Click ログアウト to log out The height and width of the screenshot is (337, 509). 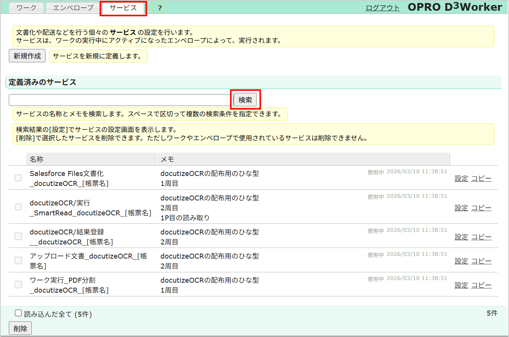[x=382, y=7]
